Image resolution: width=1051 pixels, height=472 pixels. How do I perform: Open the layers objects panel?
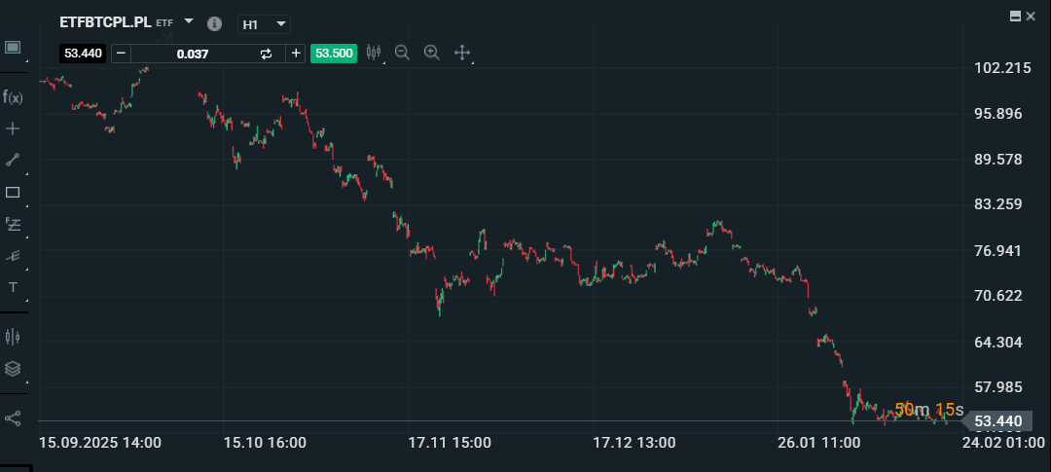[13, 368]
